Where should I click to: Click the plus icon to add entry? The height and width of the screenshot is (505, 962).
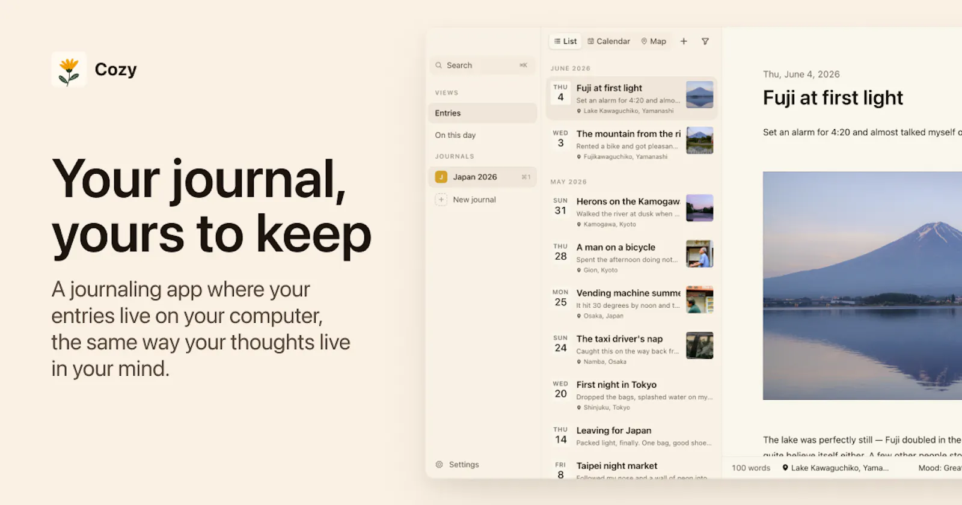click(684, 41)
